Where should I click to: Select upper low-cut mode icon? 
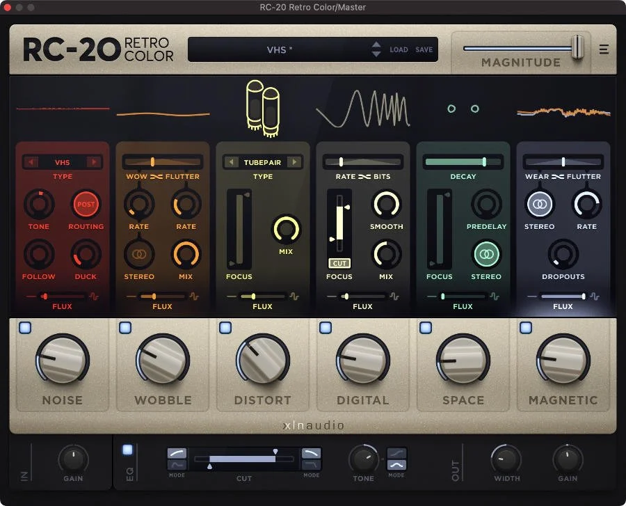click(x=177, y=453)
